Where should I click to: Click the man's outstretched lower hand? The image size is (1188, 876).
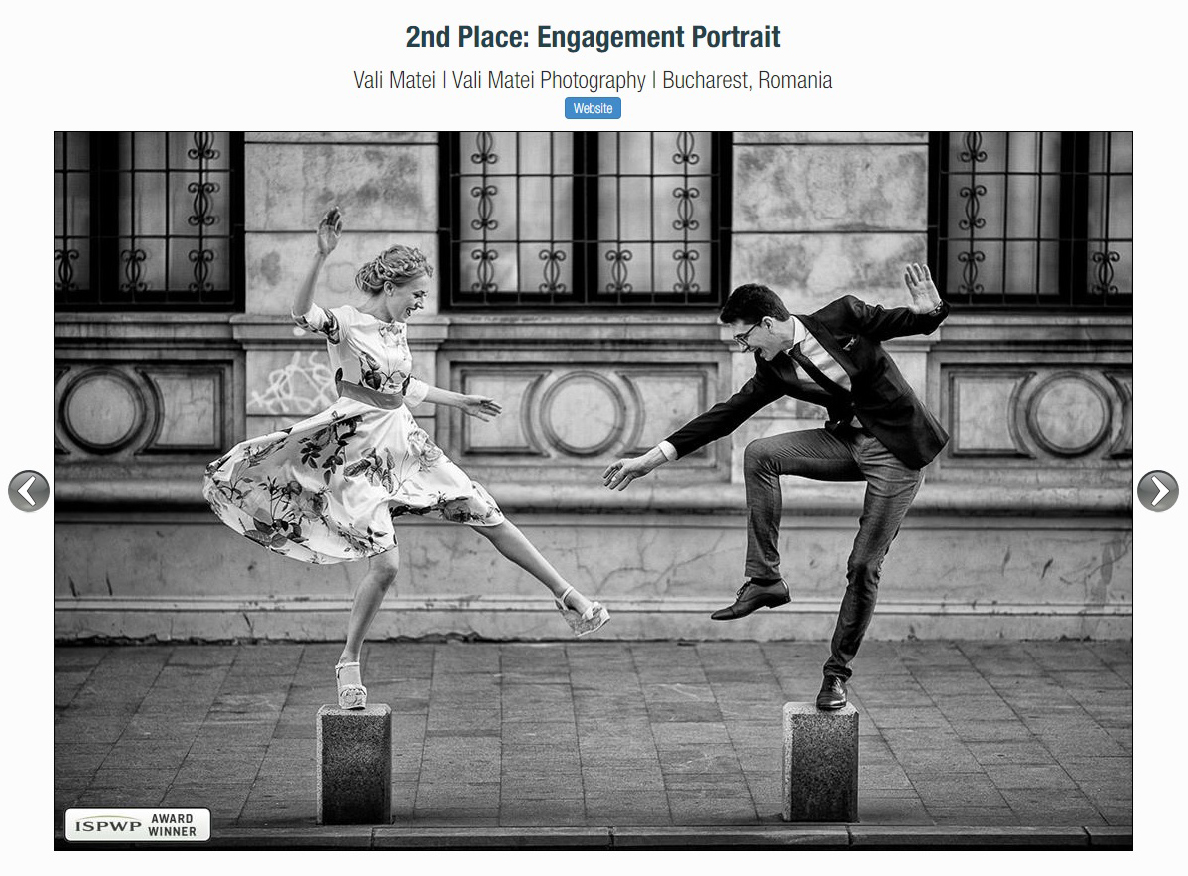click(x=628, y=470)
